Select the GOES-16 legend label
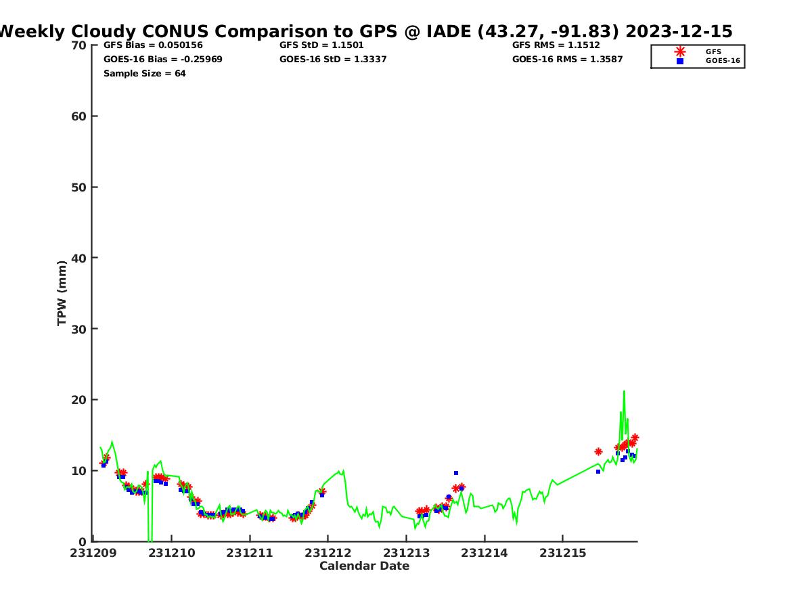Image resolution: width=812 pixels, height=609 pixels. click(723, 61)
